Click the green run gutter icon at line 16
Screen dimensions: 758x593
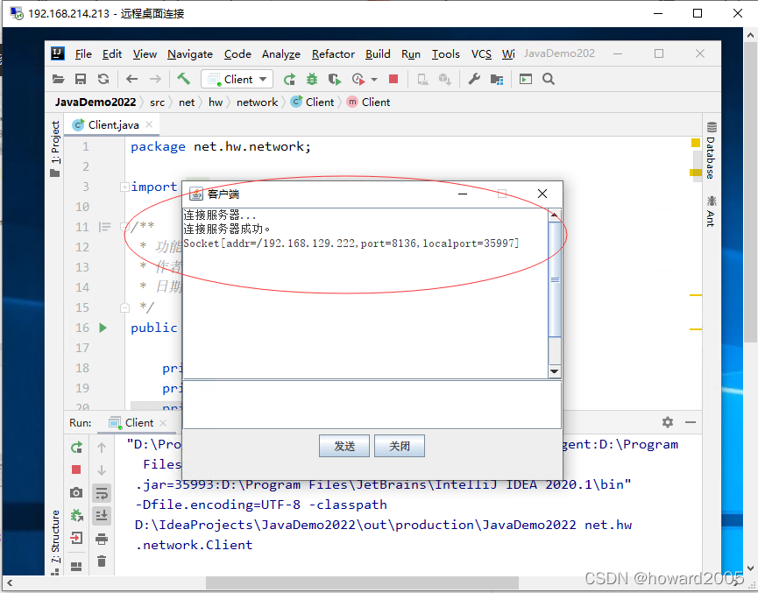[103, 328]
